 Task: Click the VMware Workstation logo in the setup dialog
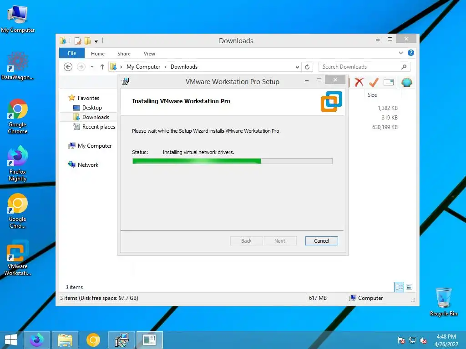(x=331, y=101)
